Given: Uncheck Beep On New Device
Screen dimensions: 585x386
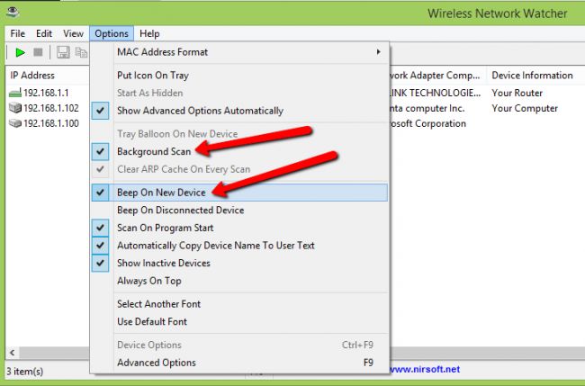Looking at the screenshot, I should coord(239,193).
